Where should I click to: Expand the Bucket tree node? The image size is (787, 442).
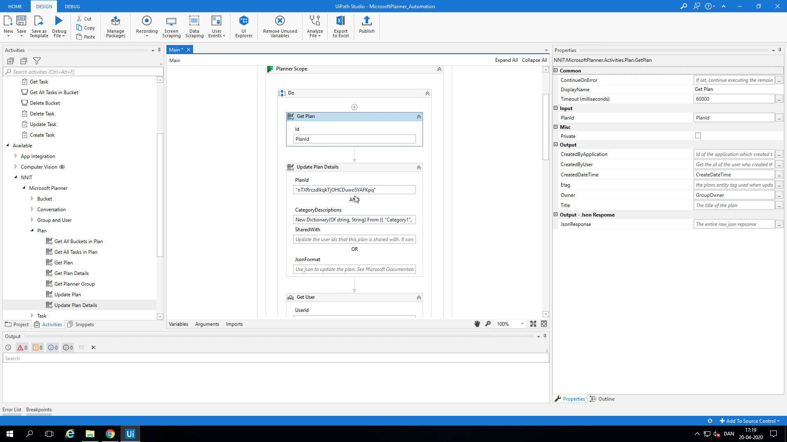click(32, 198)
